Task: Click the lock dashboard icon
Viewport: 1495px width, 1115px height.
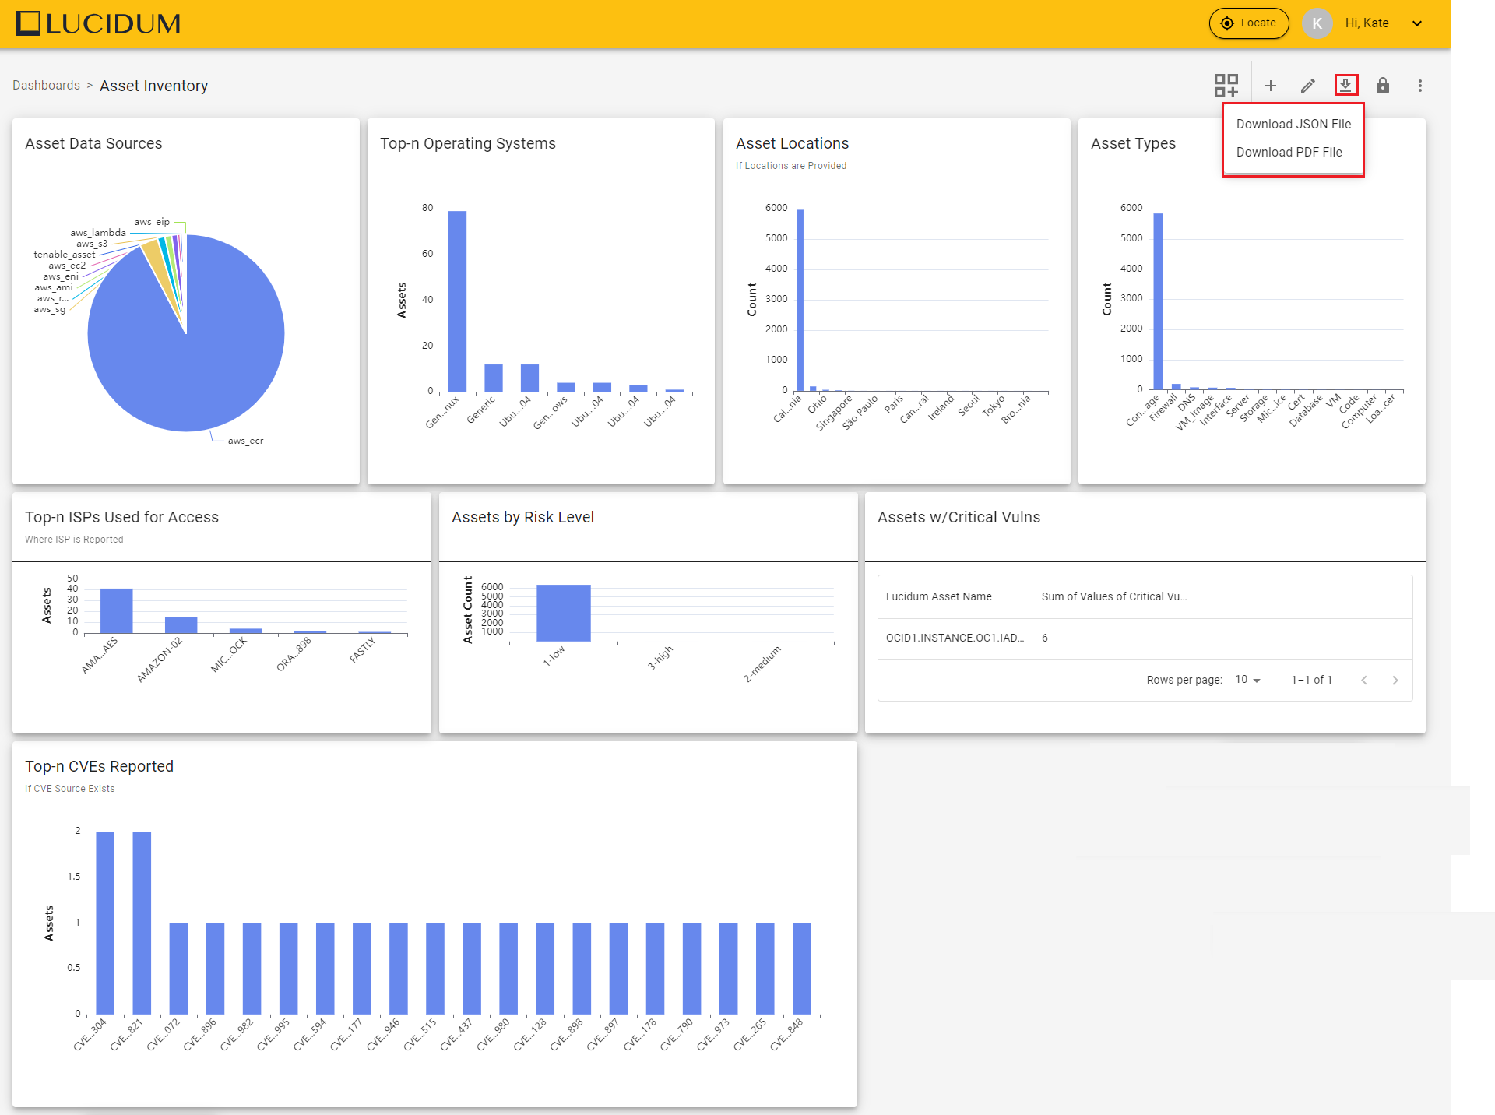Action: click(x=1383, y=86)
